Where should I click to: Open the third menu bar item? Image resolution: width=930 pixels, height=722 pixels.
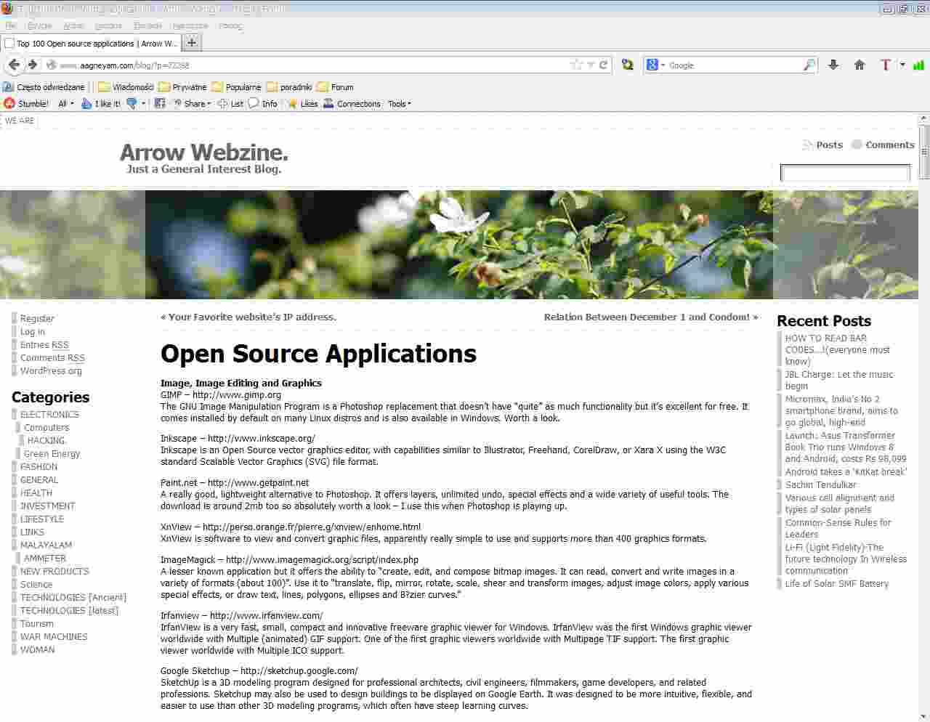(73, 25)
